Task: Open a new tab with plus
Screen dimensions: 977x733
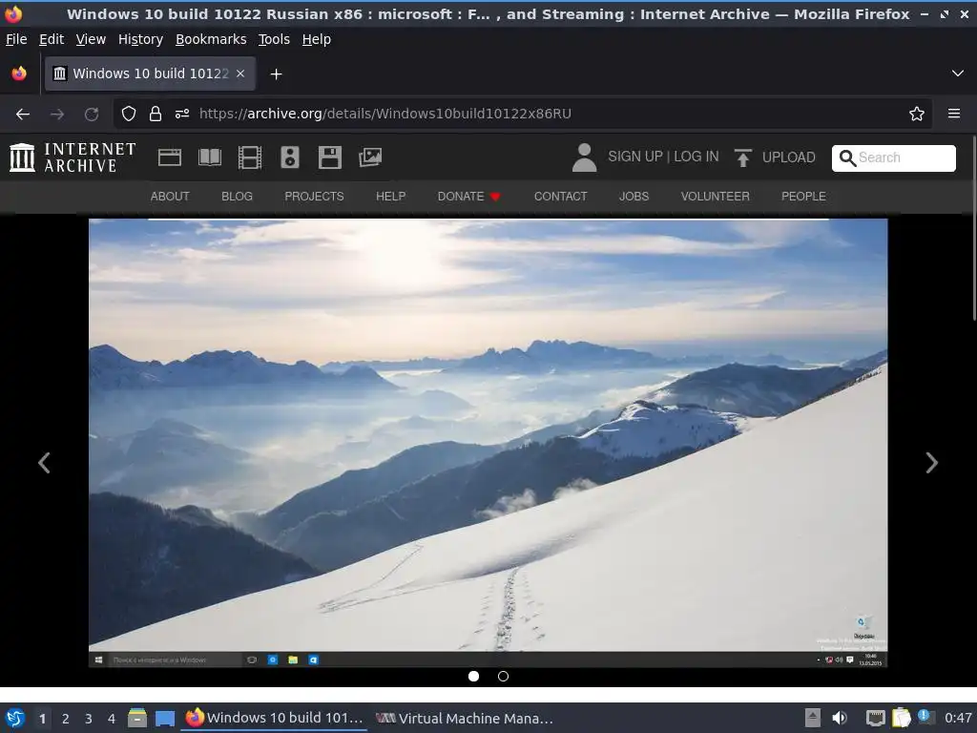Action: pos(276,74)
